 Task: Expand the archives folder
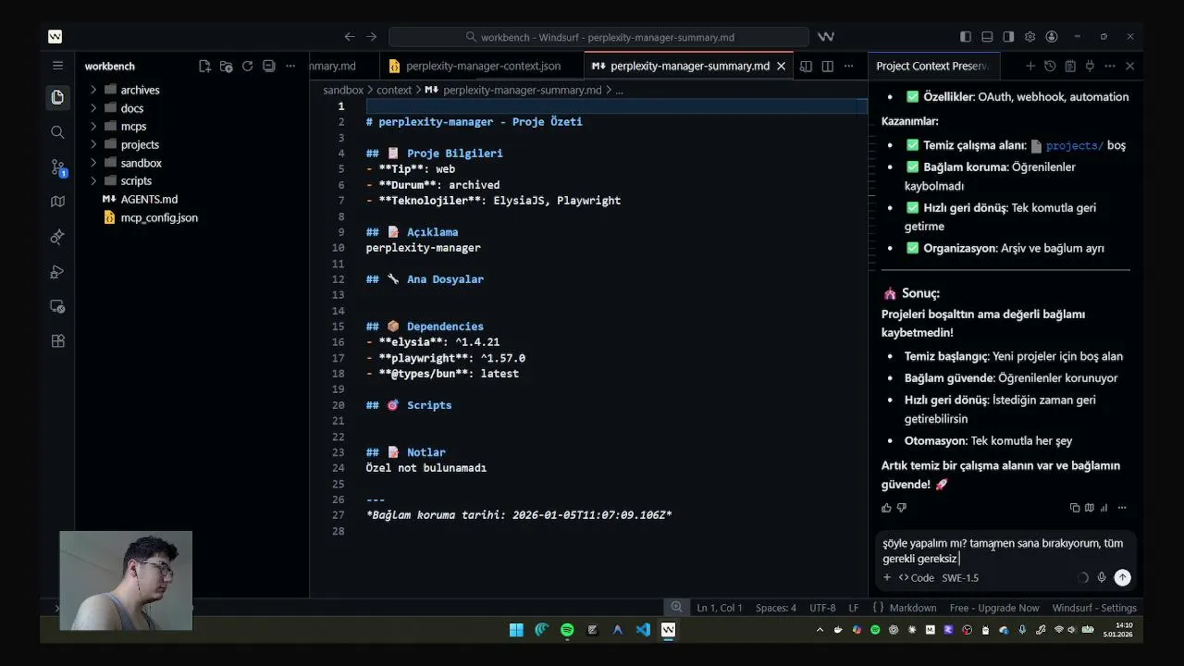pos(140,90)
